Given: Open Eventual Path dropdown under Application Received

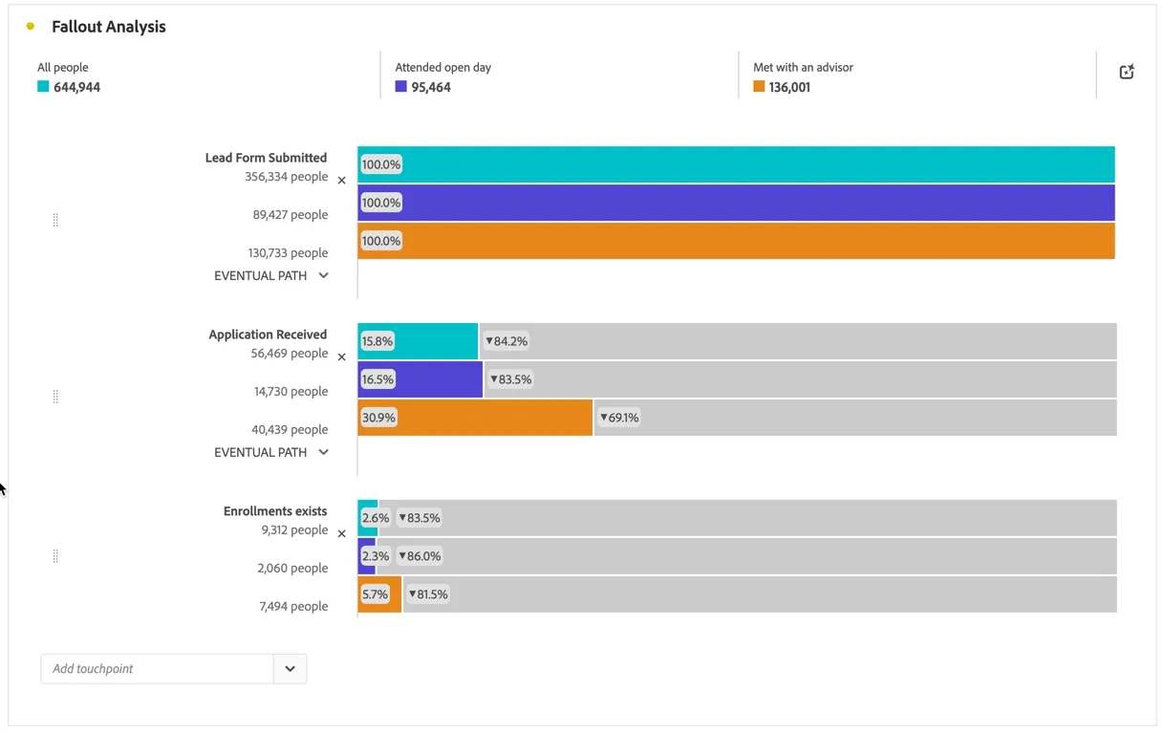Looking at the screenshot, I should point(271,452).
